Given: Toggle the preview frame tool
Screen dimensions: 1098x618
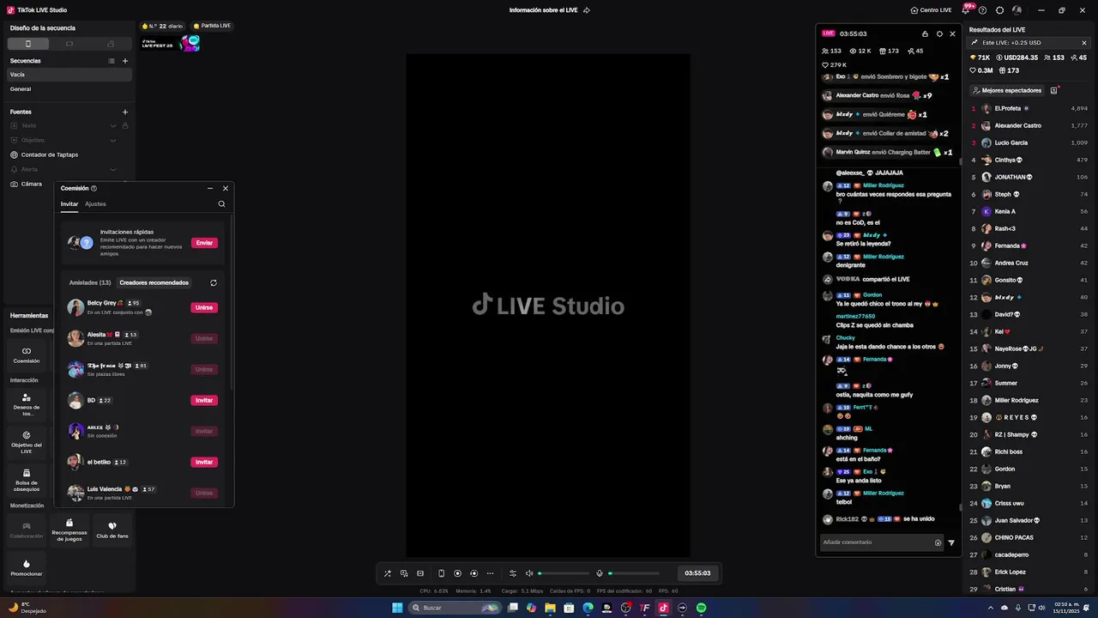Looking at the screenshot, I should coord(420,573).
